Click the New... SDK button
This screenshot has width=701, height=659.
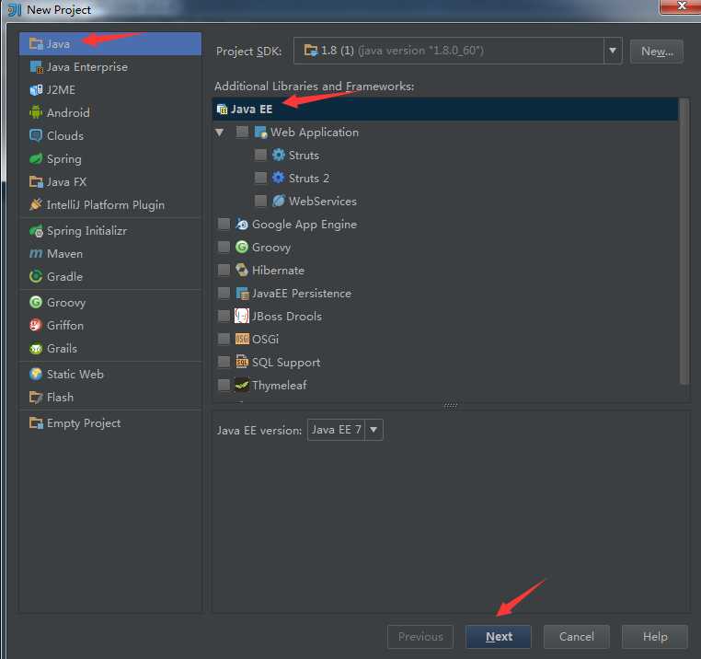(x=656, y=51)
